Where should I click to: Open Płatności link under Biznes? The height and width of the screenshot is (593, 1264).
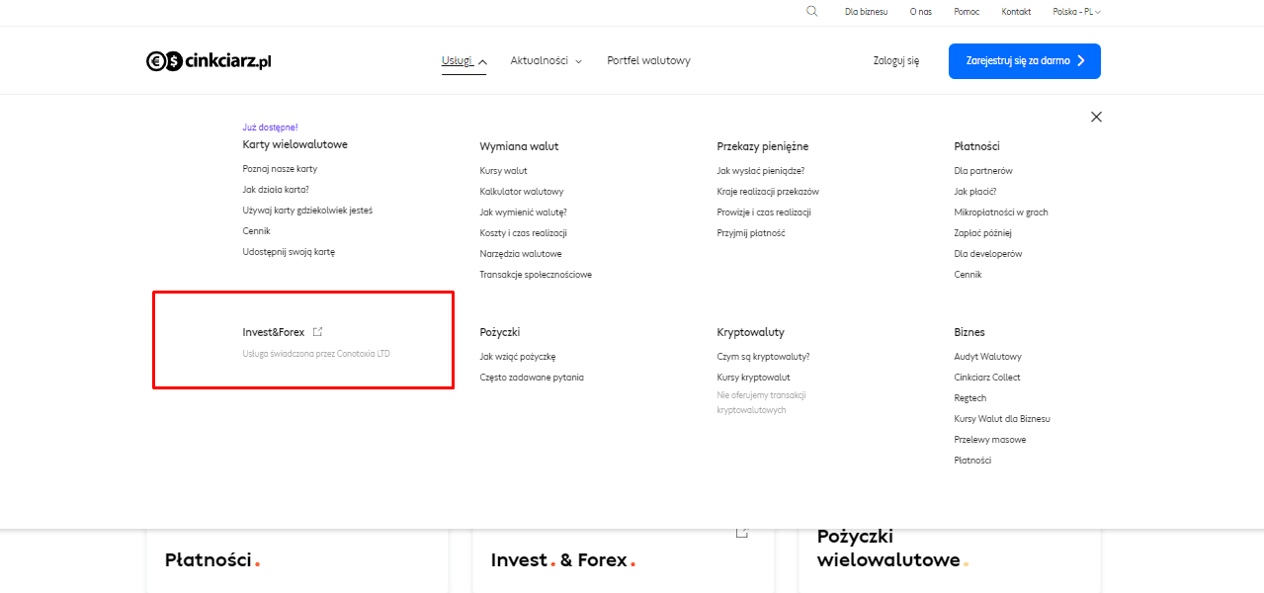pos(972,461)
